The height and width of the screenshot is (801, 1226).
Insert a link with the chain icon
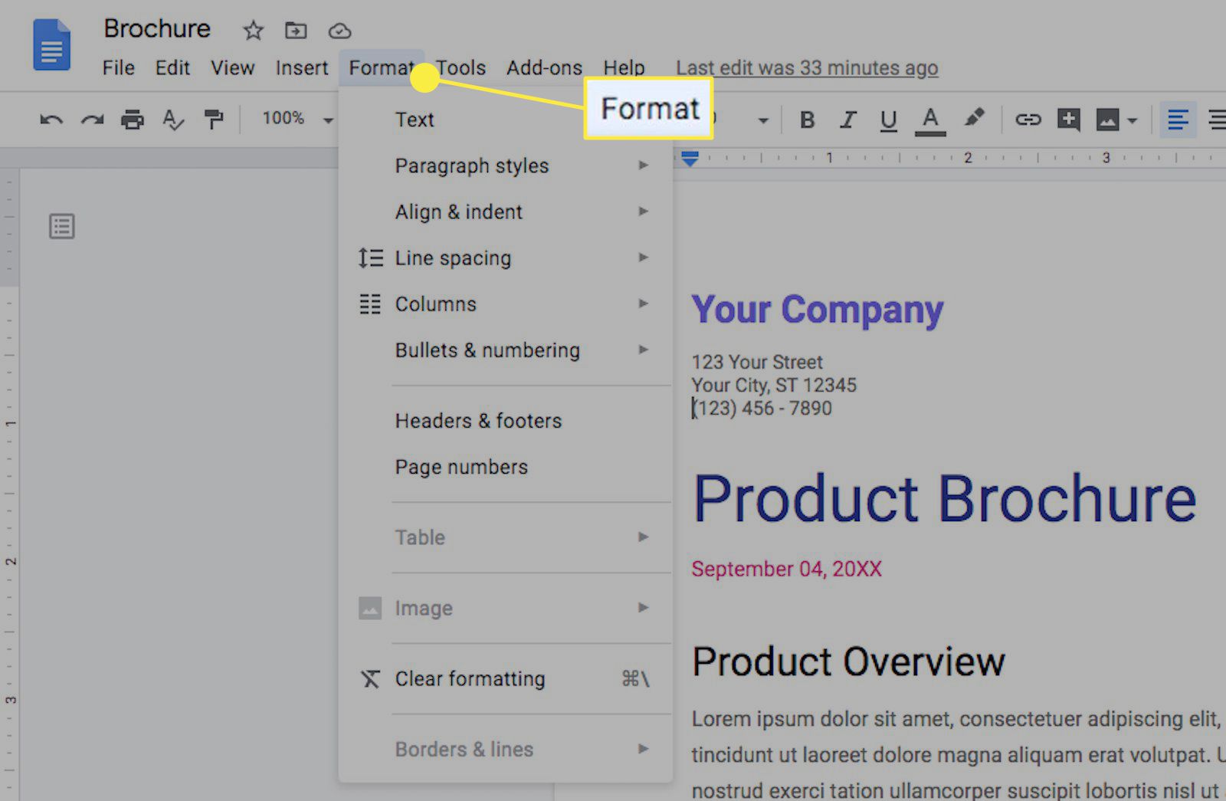pyautogui.click(x=1028, y=120)
